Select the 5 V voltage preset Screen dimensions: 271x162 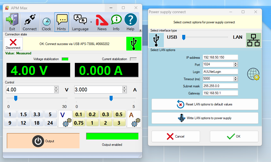(x=50, y=114)
